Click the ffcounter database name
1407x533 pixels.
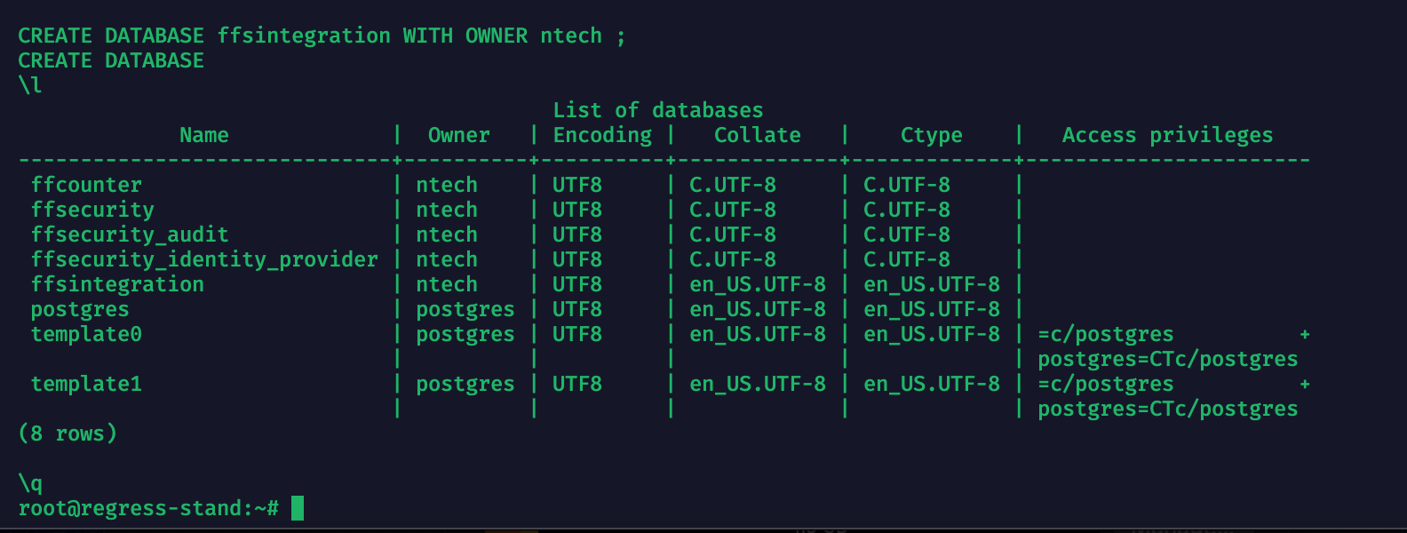click(x=86, y=185)
